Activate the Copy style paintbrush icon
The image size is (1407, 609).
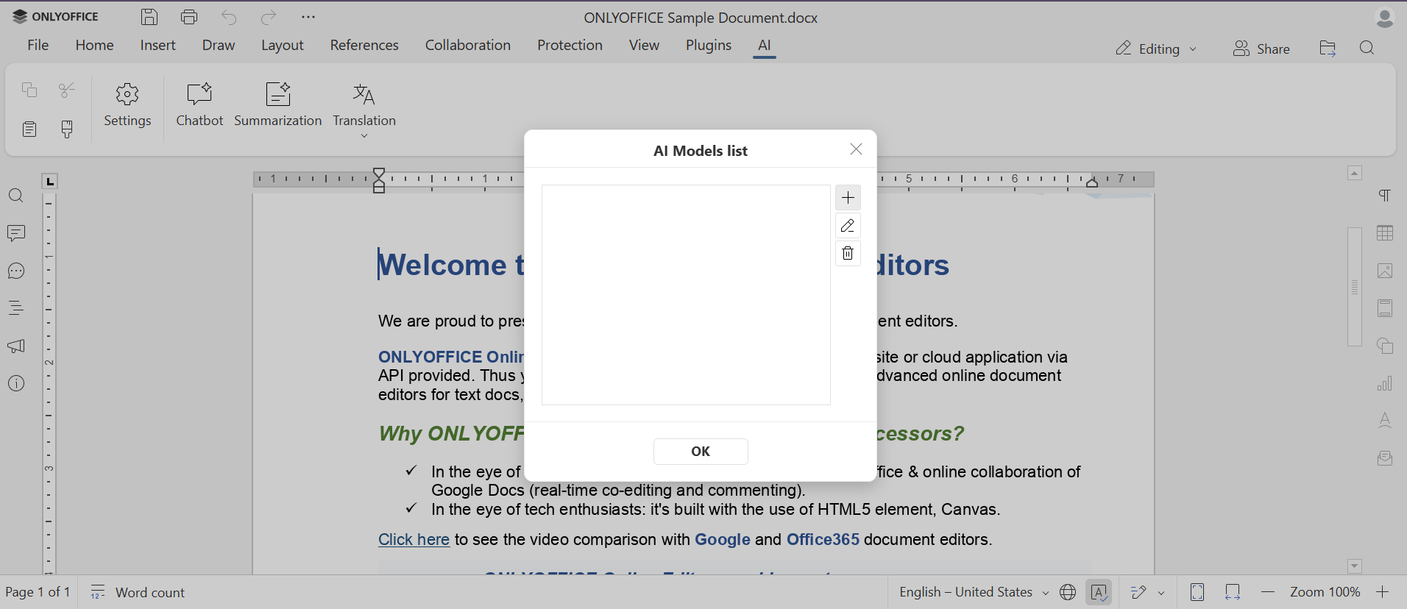coord(67,129)
